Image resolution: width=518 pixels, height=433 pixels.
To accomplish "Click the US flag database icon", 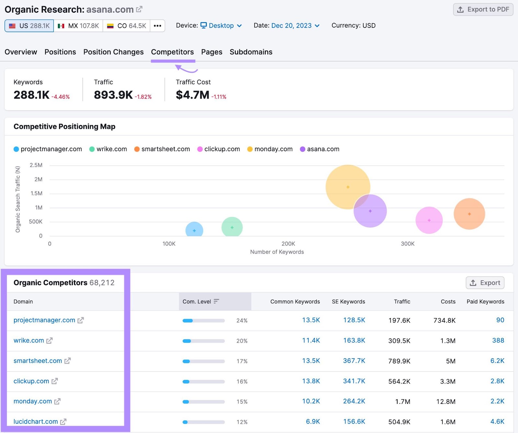I will click(12, 26).
